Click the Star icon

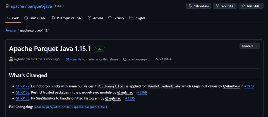pos(243,6)
